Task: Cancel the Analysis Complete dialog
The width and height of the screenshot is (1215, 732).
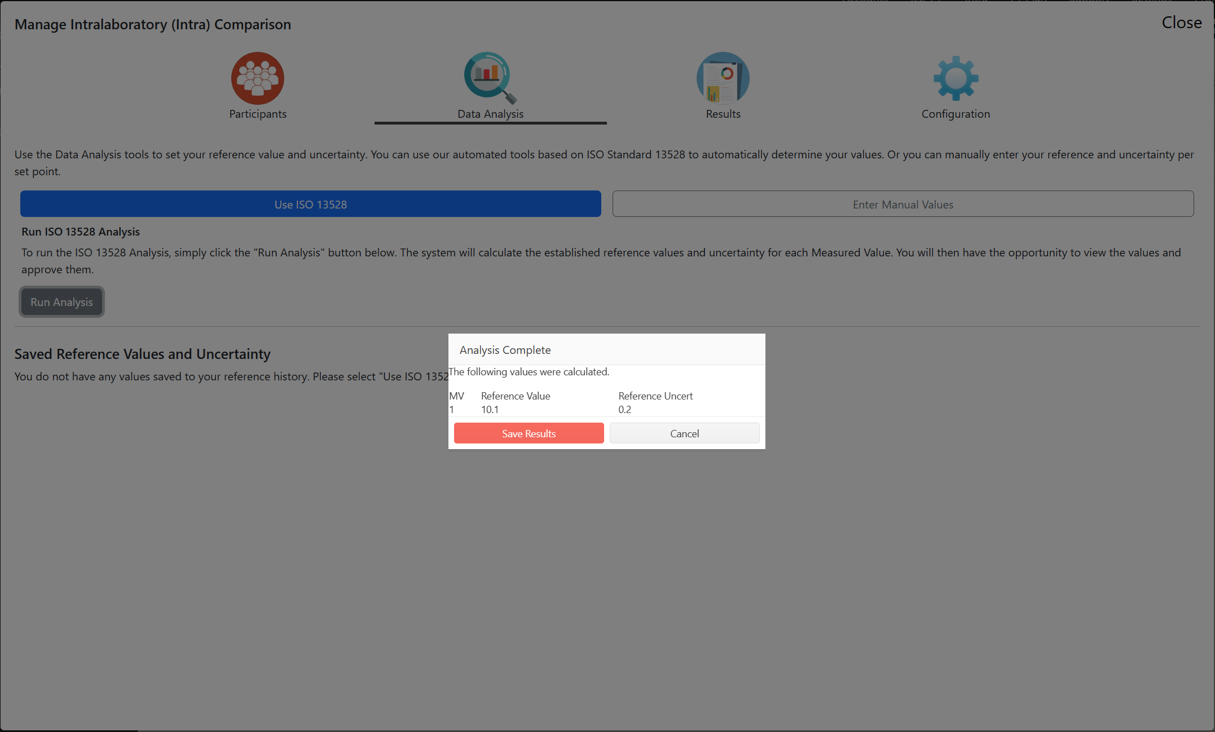Action: coord(684,433)
